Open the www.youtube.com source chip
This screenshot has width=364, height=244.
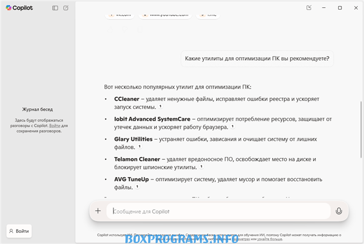click(165, 15)
